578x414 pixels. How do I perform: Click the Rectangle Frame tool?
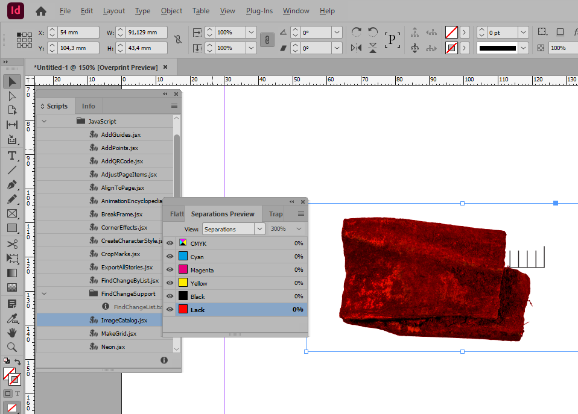tap(11, 213)
